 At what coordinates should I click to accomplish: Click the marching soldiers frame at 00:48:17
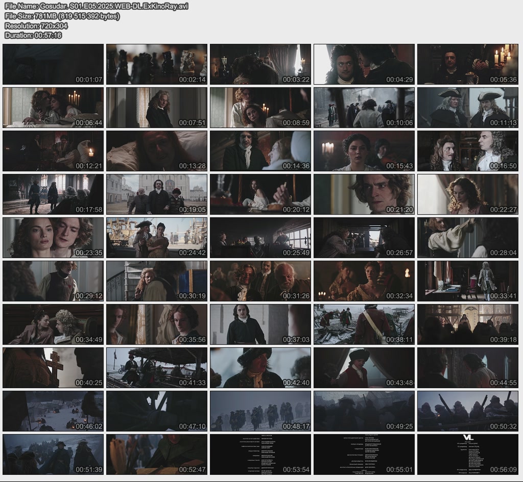[x=260, y=411]
